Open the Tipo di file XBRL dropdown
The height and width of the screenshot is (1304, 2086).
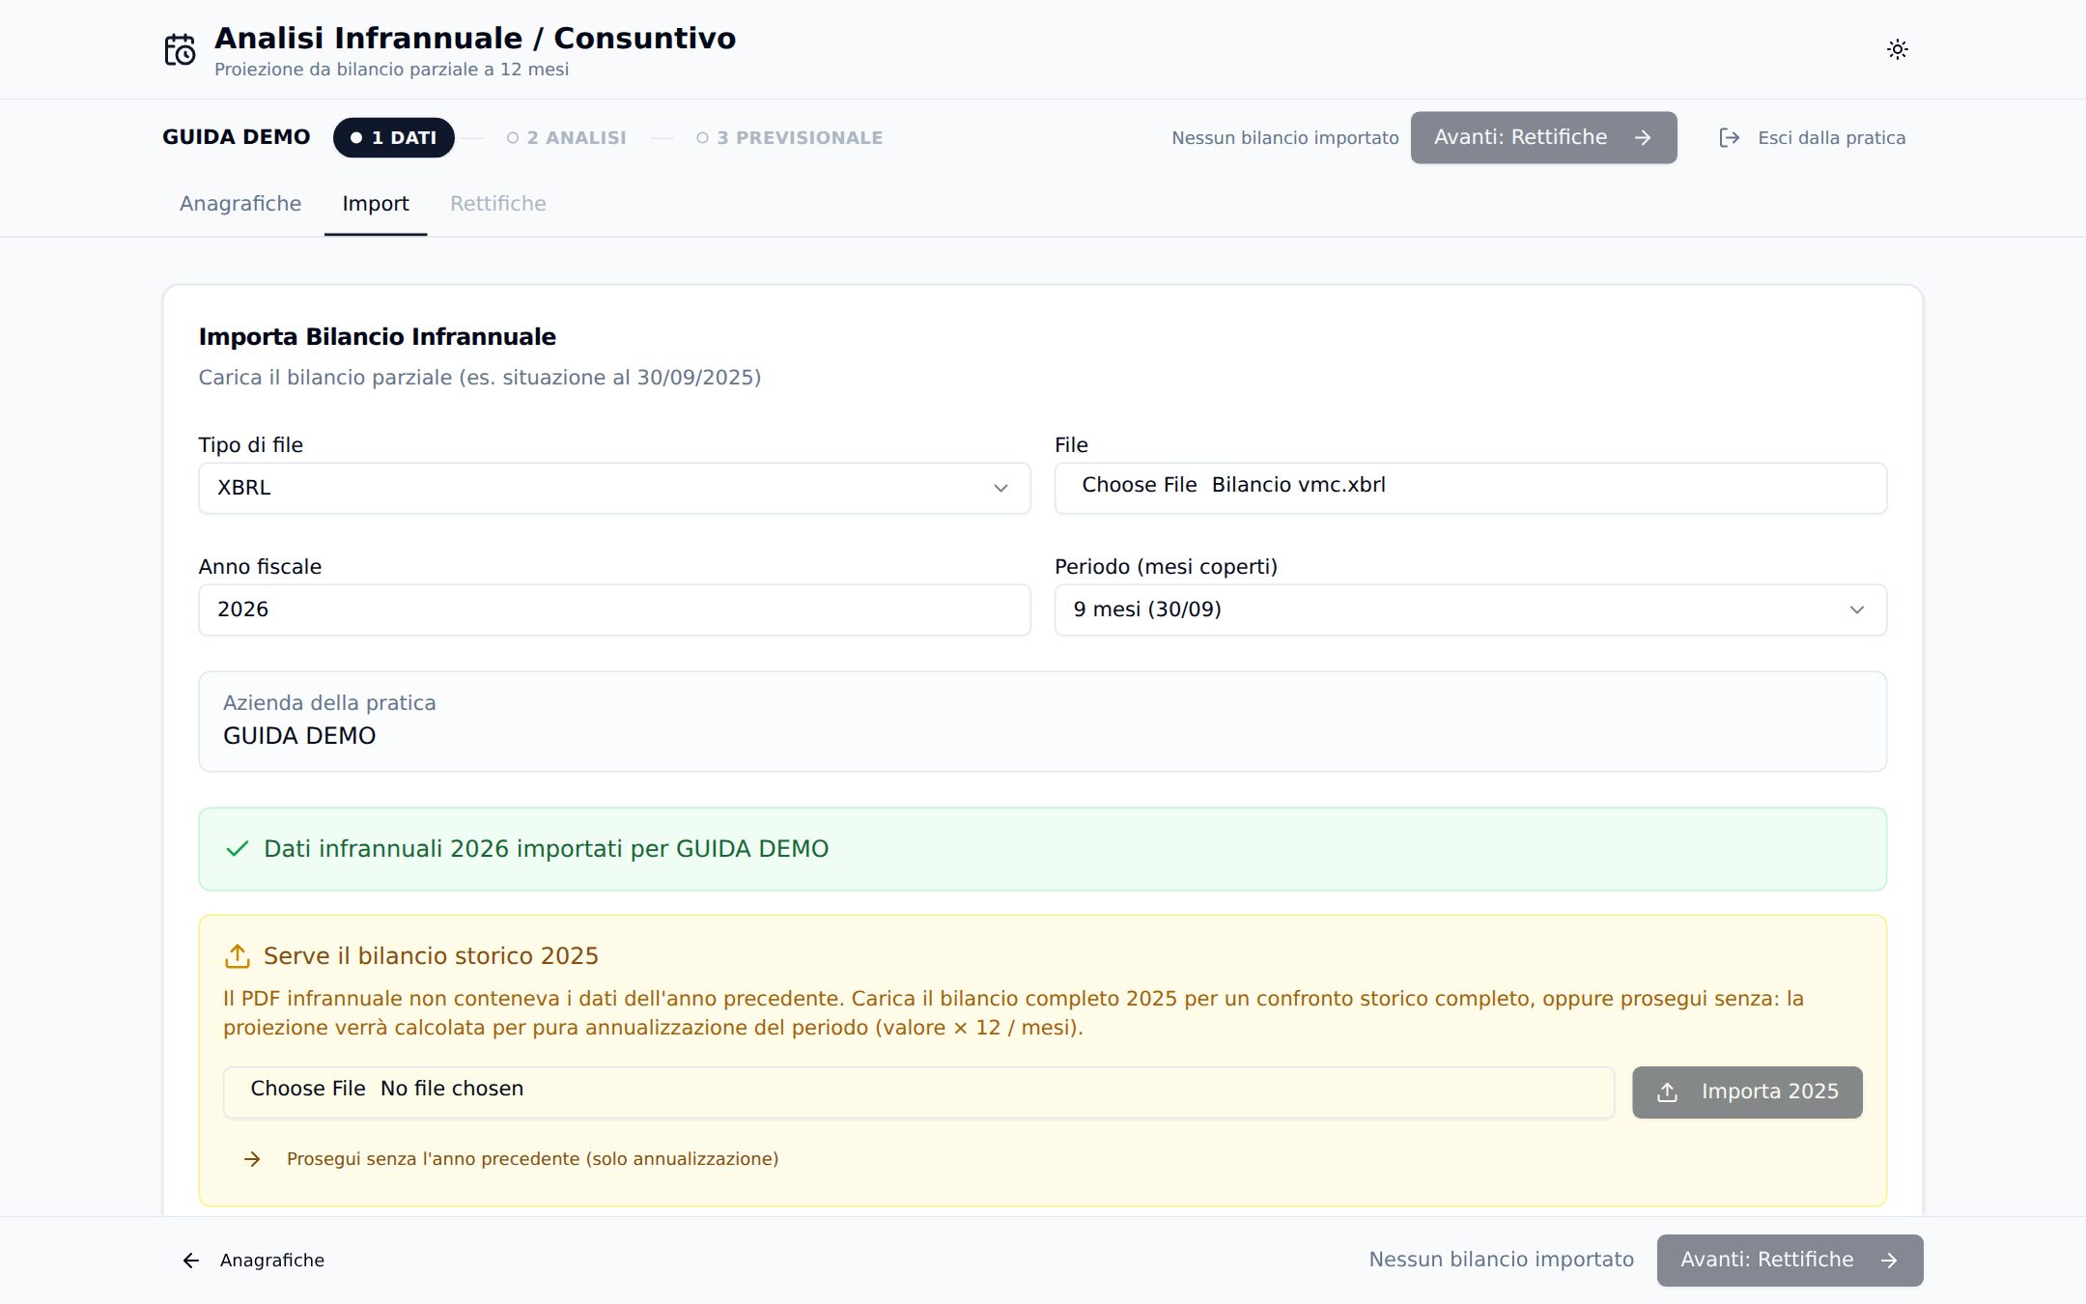[x=614, y=488]
